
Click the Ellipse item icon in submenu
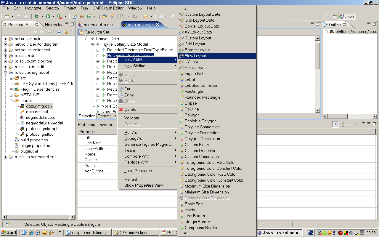coord(182,103)
